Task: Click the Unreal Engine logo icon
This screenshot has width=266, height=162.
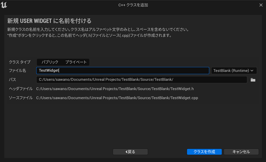Action: pos(5,5)
